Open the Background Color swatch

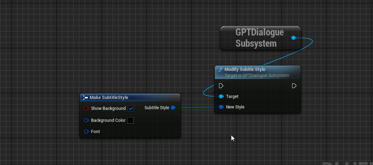click(x=130, y=120)
